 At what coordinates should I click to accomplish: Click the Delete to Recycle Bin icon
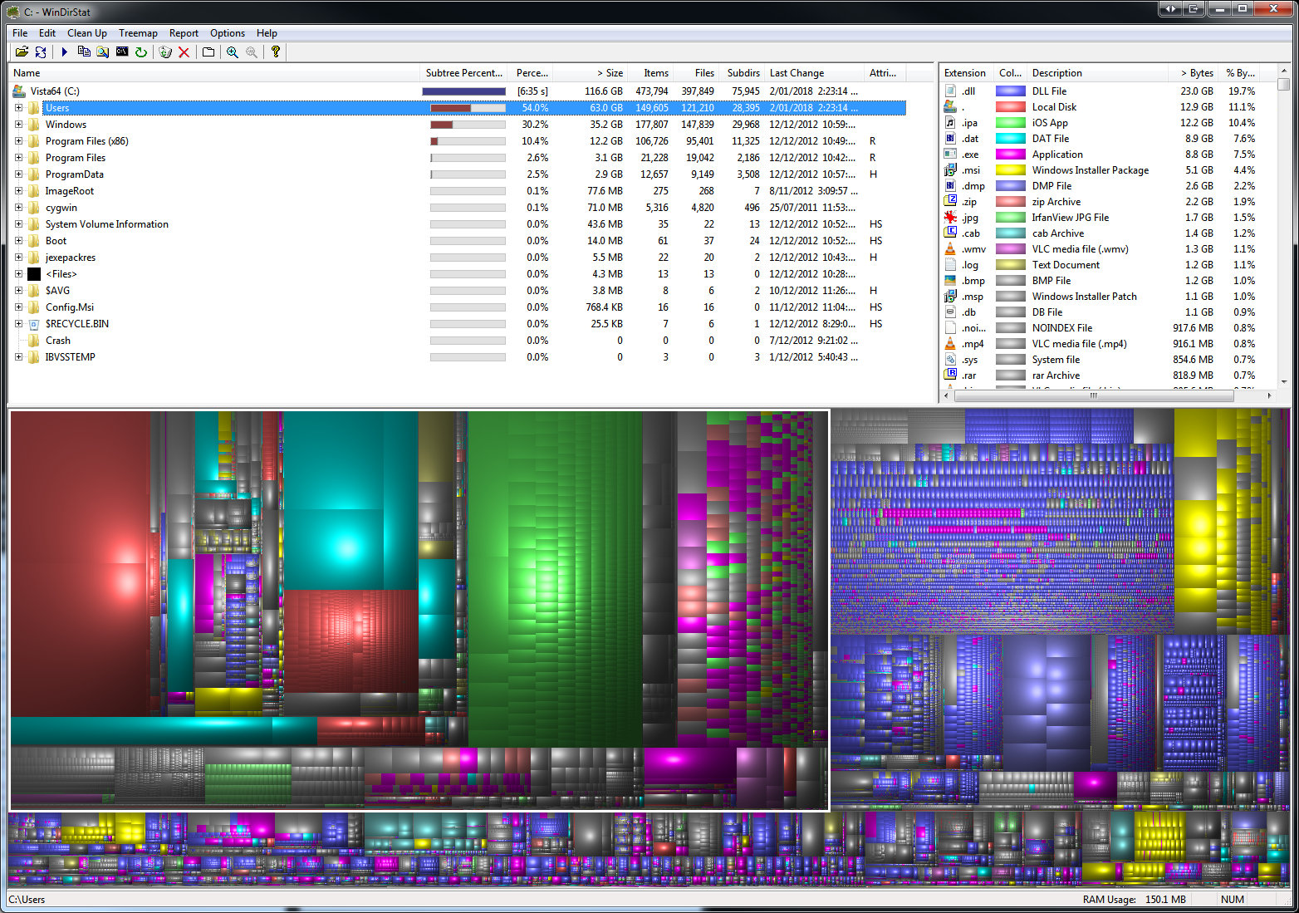pyautogui.click(x=165, y=52)
